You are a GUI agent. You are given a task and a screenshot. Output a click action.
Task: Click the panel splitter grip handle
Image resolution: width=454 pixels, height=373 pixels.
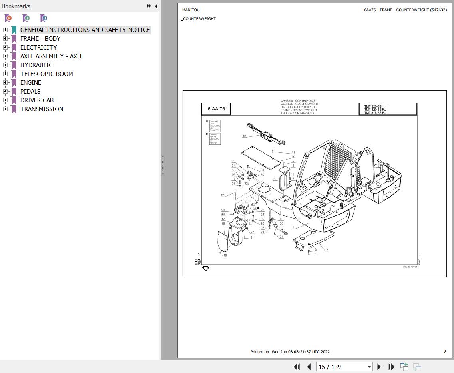point(163,165)
